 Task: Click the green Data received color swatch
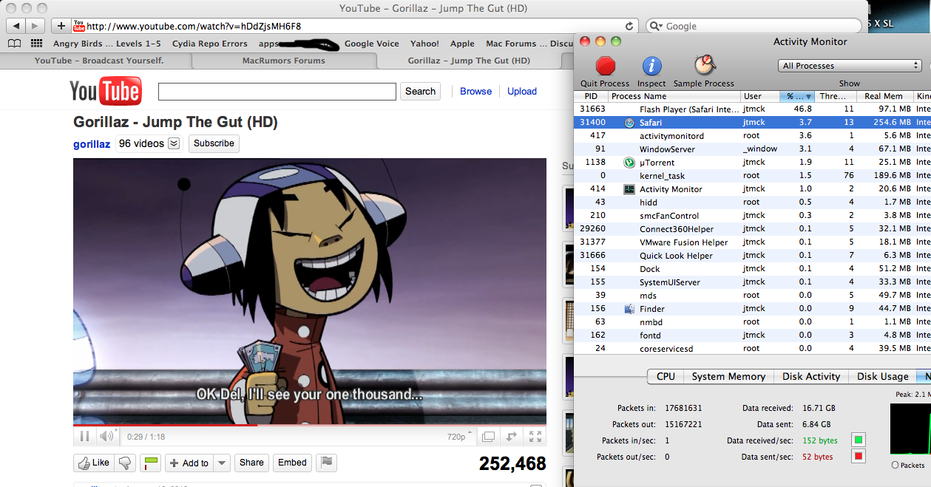[859, 440]
